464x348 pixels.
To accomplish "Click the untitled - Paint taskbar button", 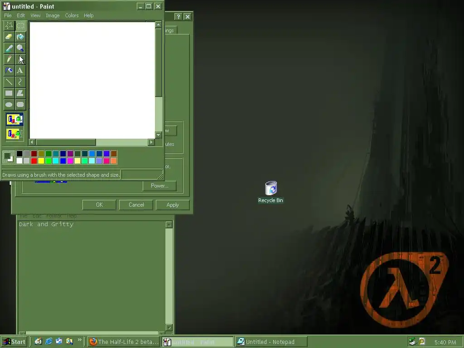I will pos(198,342).
